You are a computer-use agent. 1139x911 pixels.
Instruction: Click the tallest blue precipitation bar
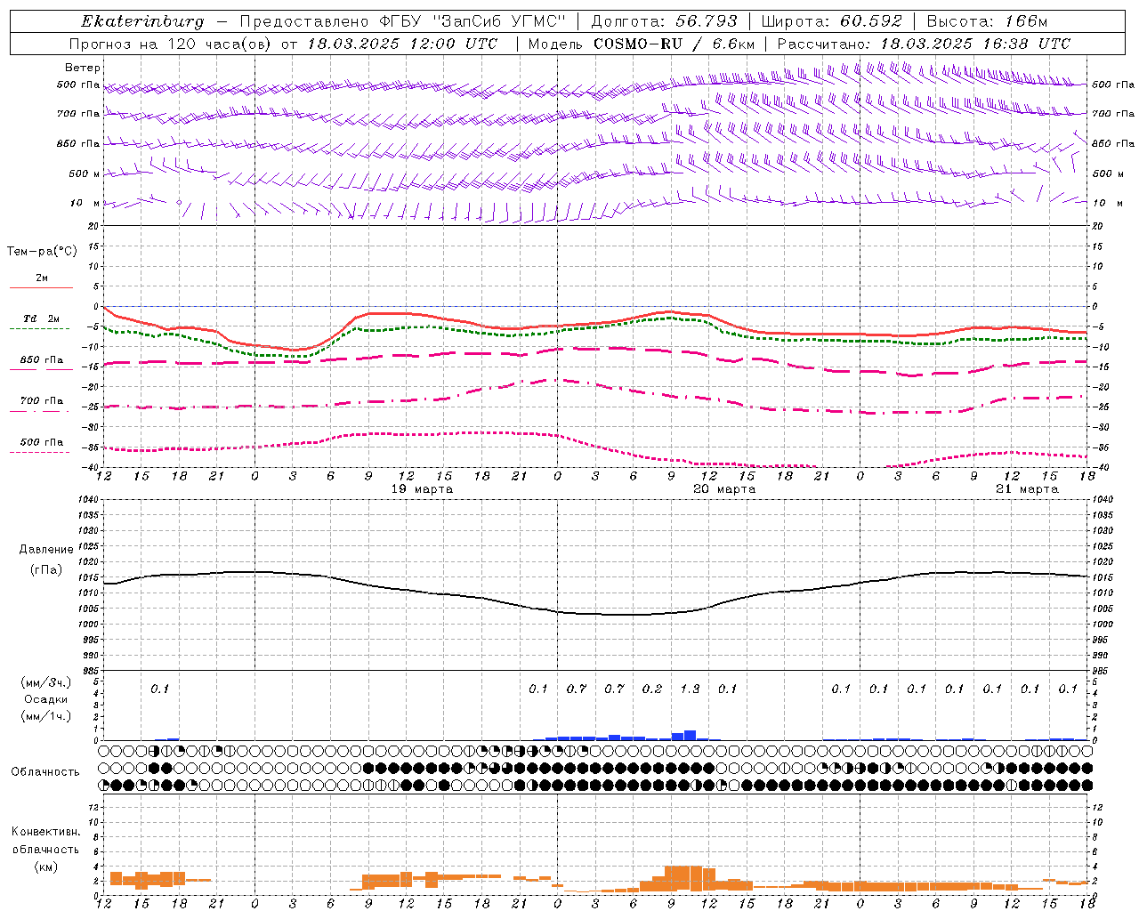[690, 735]
